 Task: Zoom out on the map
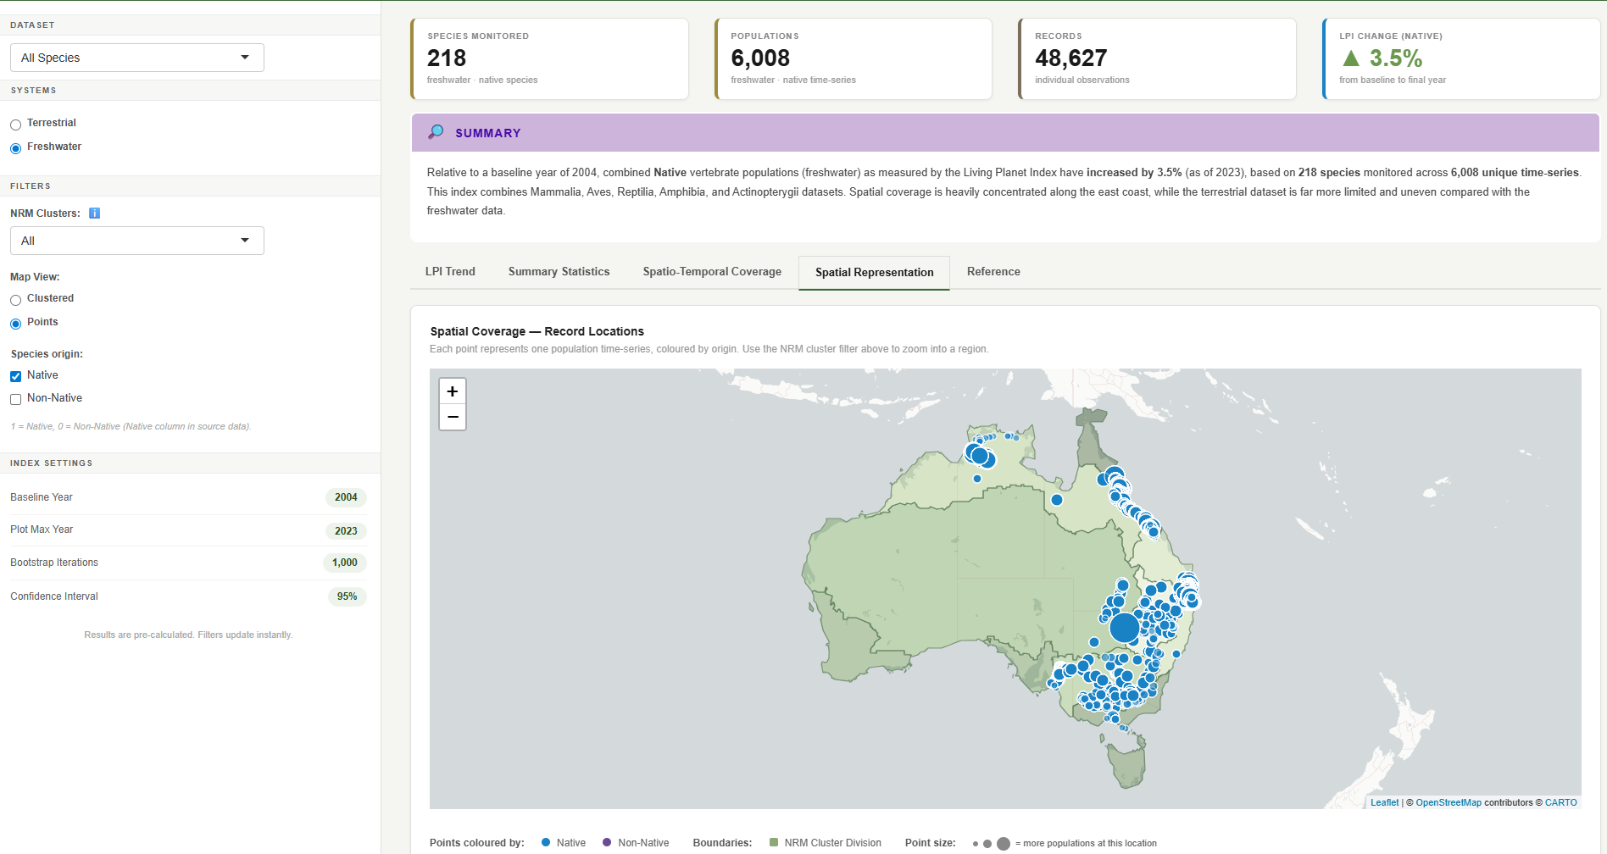pos(453,417)
